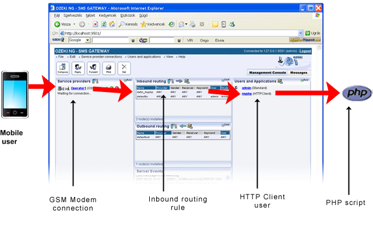This screenshot has height=233, width=373.
Task: Click the Logout link
Action: (305, 51)
